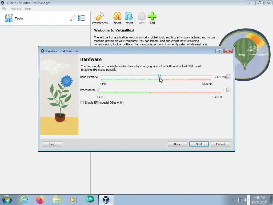Decrease Base Memory with down arrow
Screen dimensions: 273x205
[x=228, y=78]
